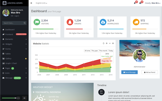Image resolution: width=162 pixels, height=101 pixels.
Task: Expand the Forms submenu
Action: point(26,49)
